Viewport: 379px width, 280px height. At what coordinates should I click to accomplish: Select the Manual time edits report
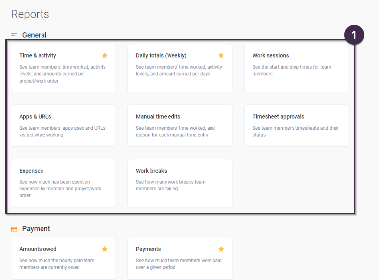pyautogui.click(x=180, y=126)
